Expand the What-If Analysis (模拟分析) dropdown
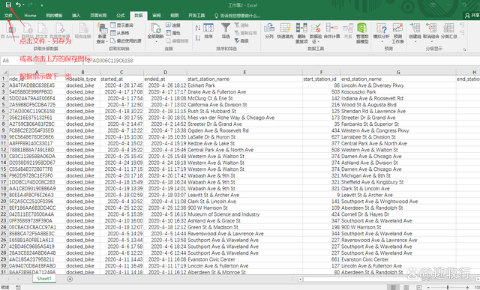This screenshot has width=480, height=290. tap(382, 41)
